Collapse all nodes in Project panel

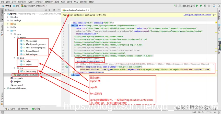click(x=50, y=10)
